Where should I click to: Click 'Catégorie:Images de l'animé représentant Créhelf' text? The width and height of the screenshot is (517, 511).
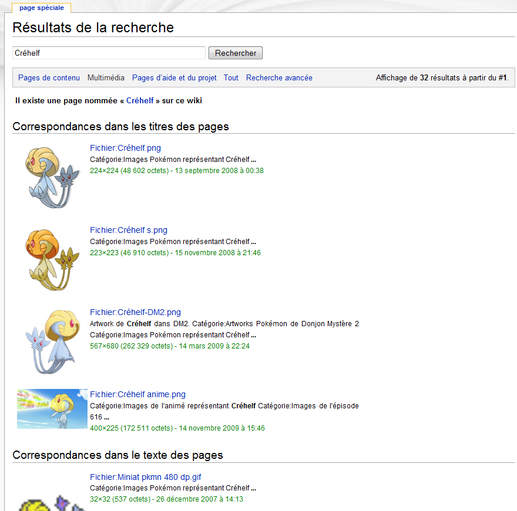tap(173, 405)
